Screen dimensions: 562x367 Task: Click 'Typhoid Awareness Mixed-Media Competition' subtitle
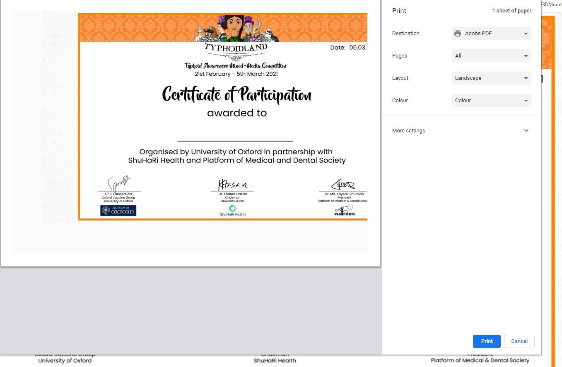click(236, 66)
